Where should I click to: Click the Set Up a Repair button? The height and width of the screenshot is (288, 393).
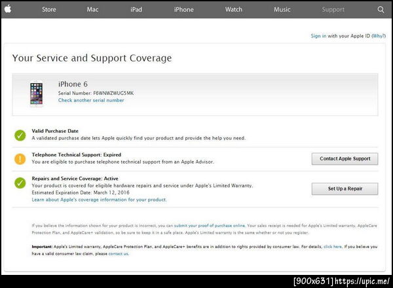[345, 189]
